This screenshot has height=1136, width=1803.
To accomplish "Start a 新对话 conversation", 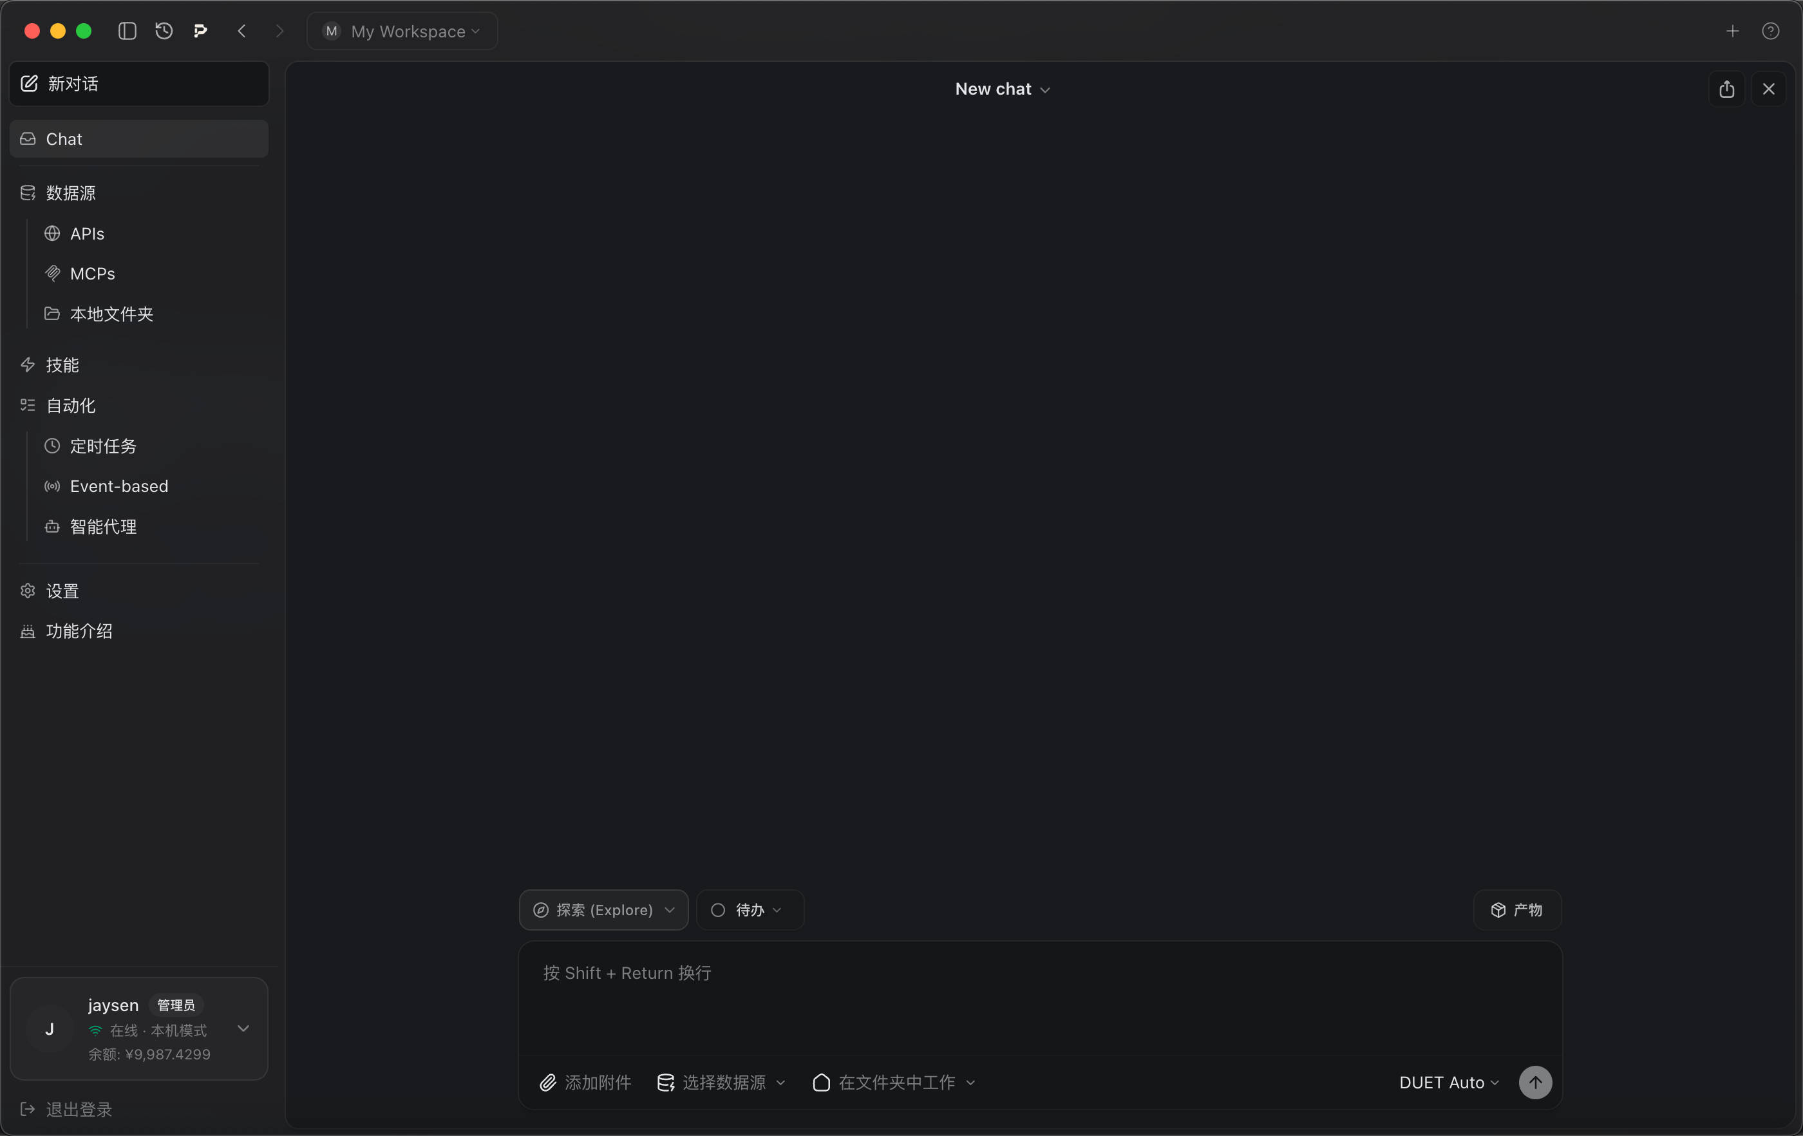I will (72, 84).
